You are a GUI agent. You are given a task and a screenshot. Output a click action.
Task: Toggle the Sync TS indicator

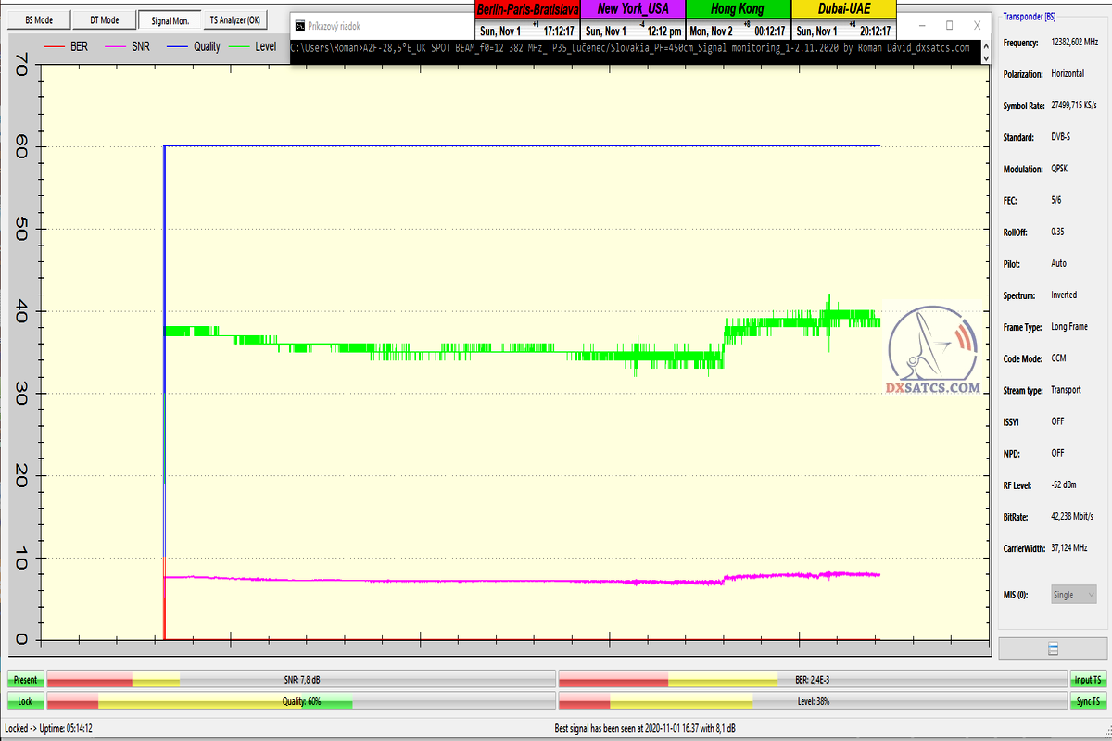(1087, 701)
